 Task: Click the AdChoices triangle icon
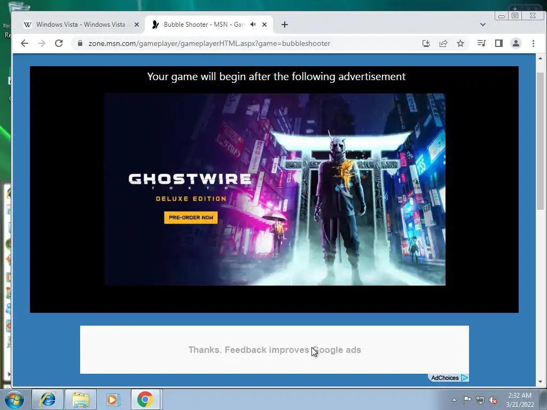tap(464, 378)
